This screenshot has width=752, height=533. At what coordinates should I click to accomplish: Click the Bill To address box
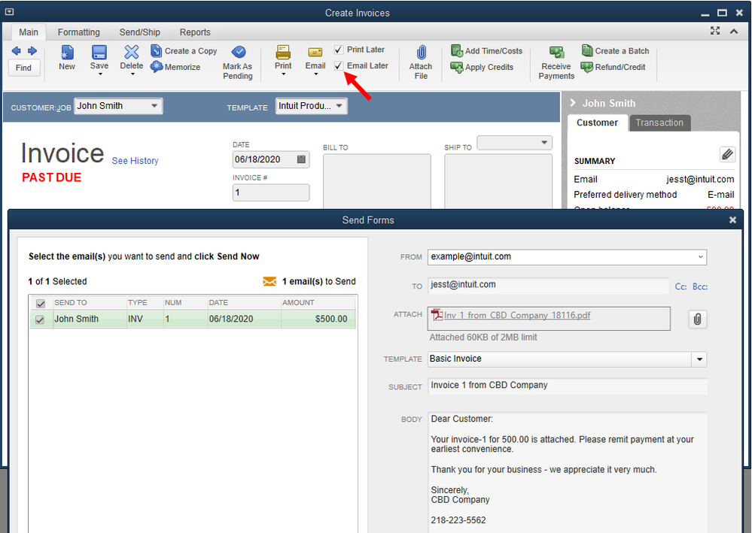(376, 181)
